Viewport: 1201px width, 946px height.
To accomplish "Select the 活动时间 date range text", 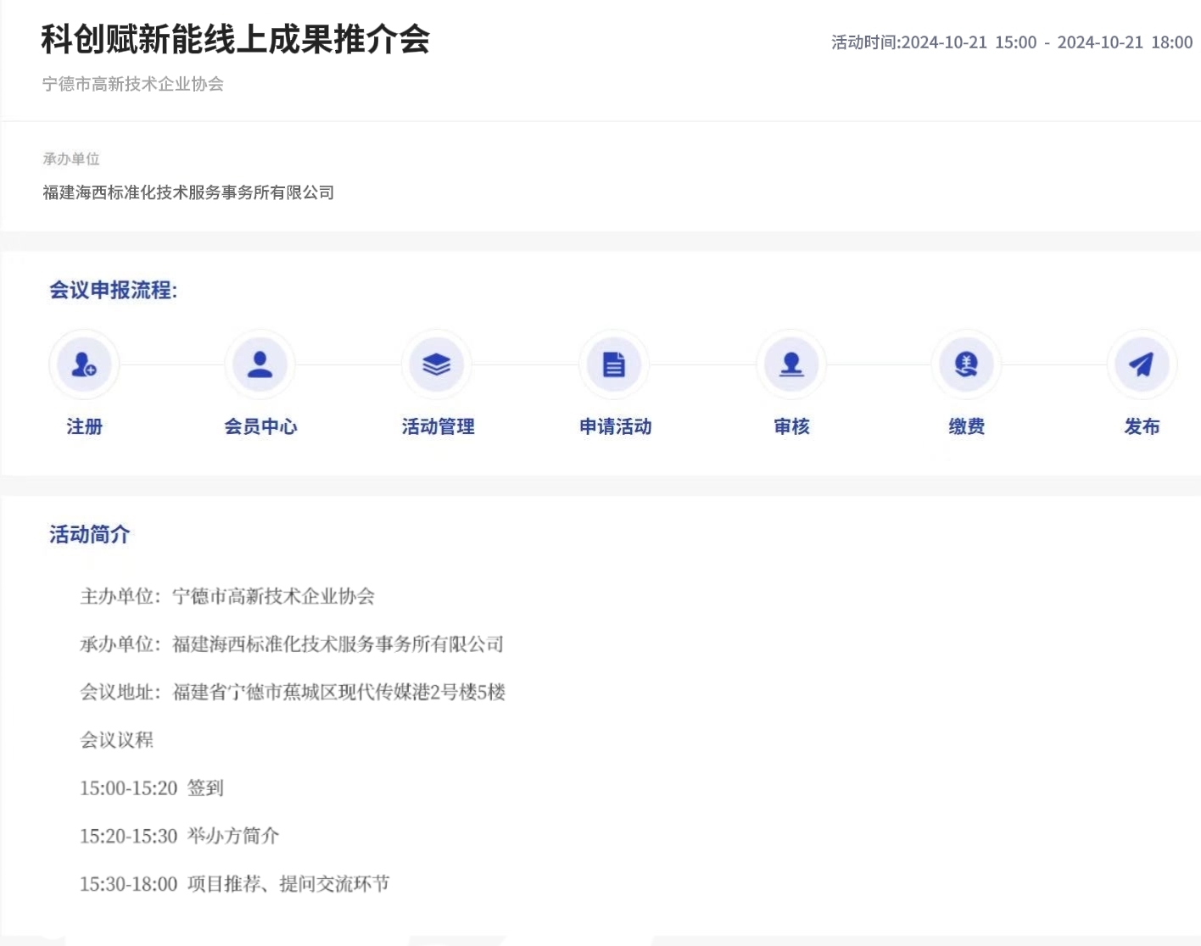I will (x=1012, y=42).
